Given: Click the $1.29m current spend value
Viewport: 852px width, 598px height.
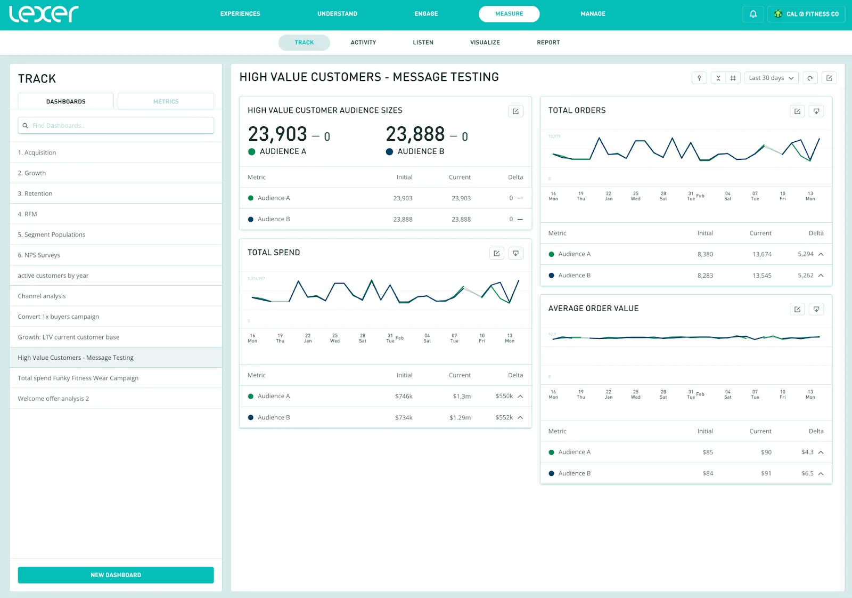Looking at the screenshot, I should point(460,417).
